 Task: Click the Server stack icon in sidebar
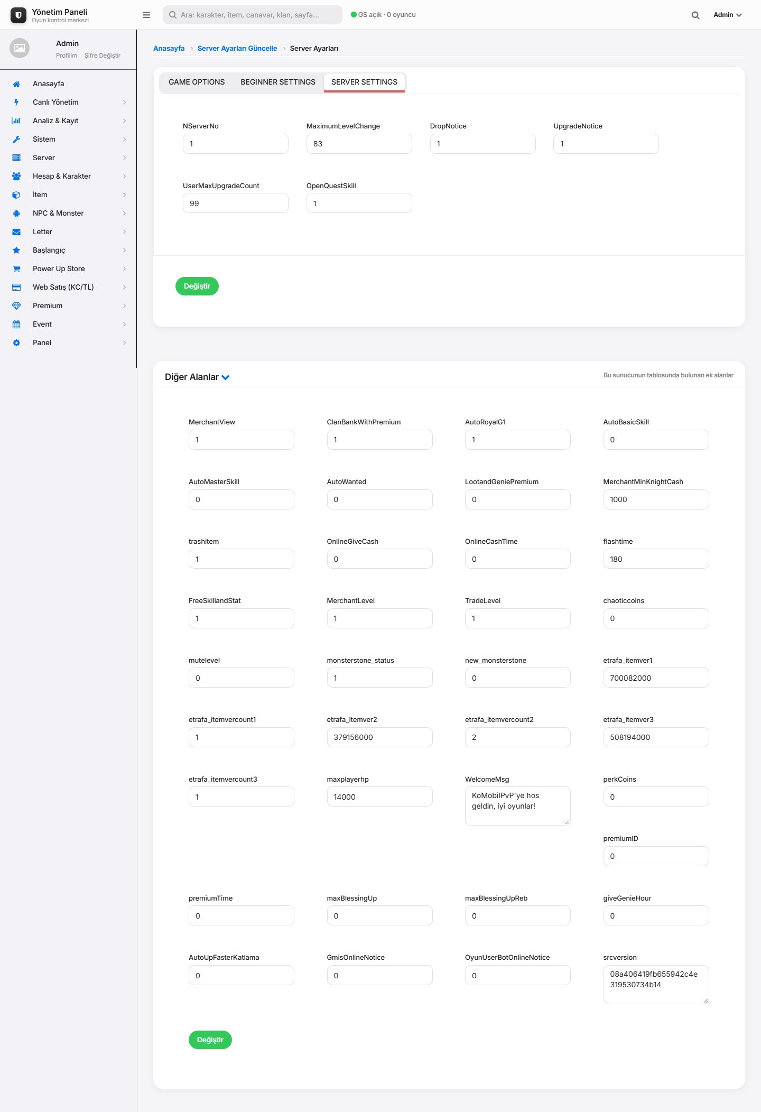16,158
